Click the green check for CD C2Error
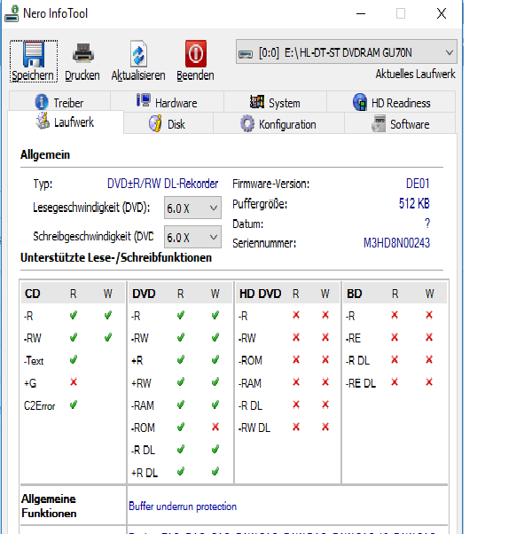Image resolution: width=532 pixels, height=534 pixels. click(74, 404)
